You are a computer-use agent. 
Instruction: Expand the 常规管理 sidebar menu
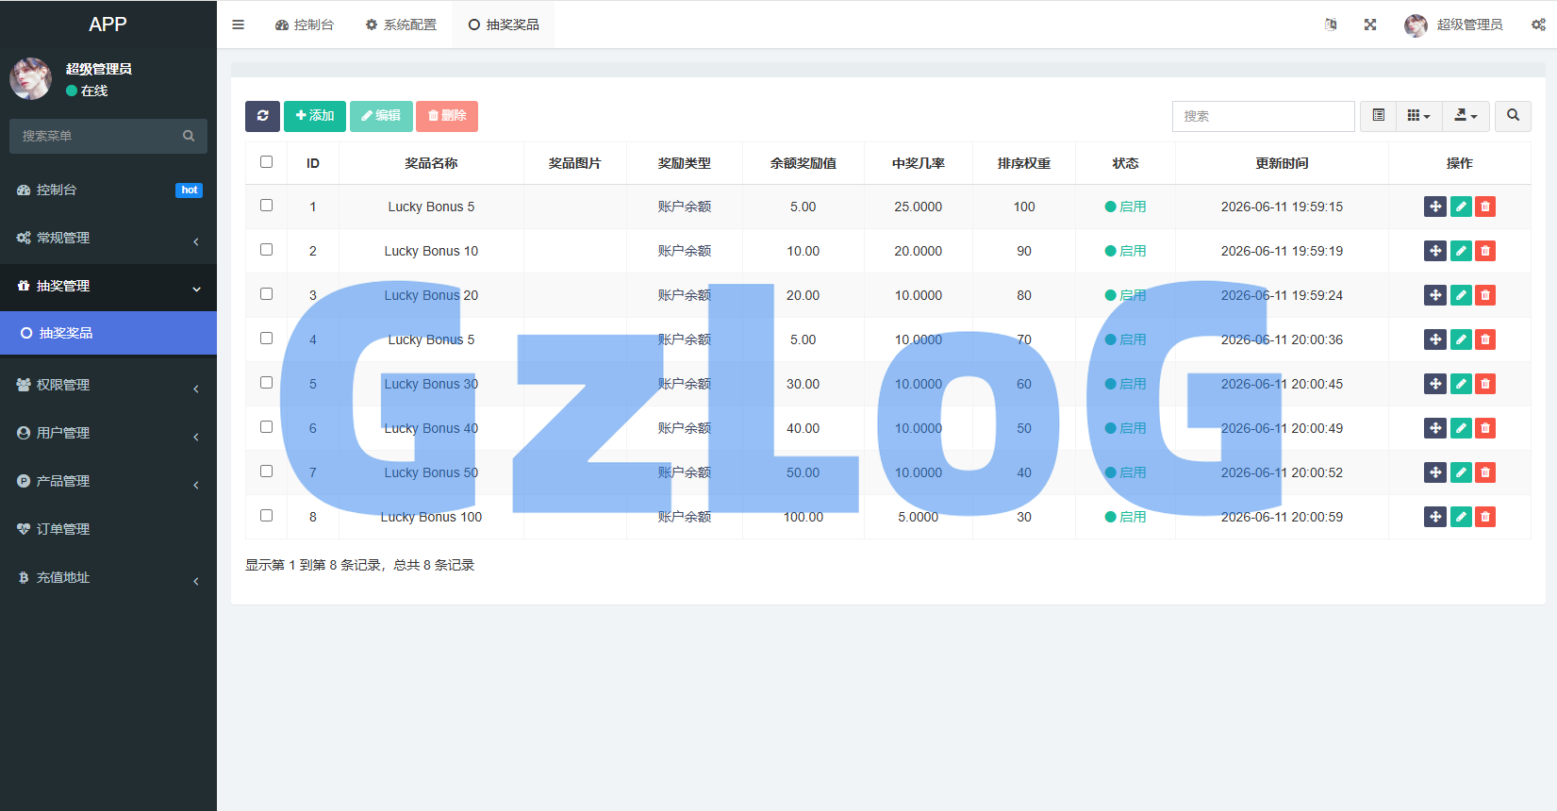click(108, 239)
